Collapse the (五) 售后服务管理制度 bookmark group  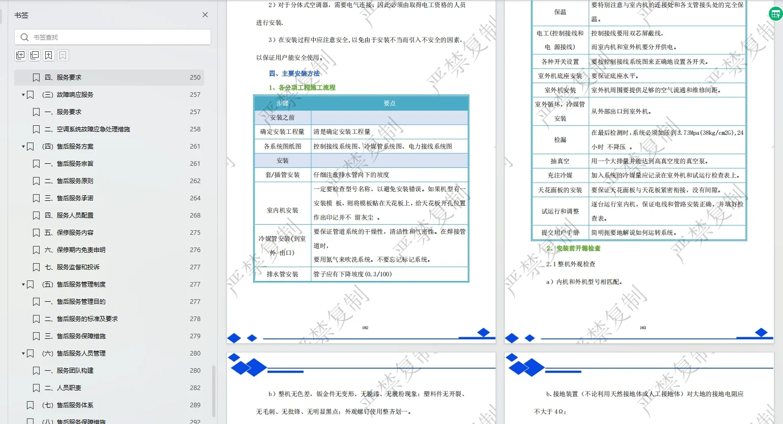[23, 284]
